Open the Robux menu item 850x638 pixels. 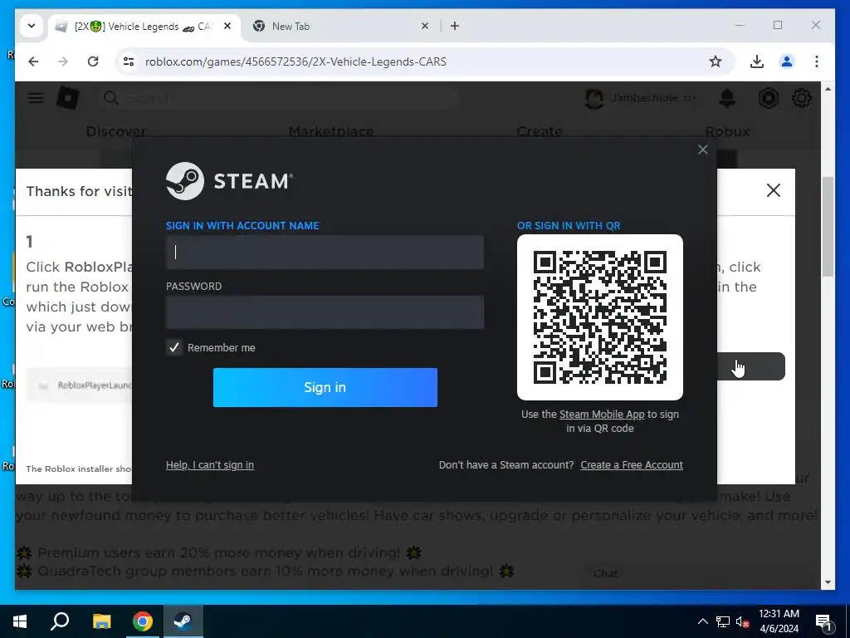click(x=727, y=132)
